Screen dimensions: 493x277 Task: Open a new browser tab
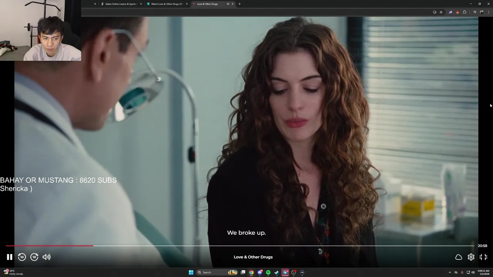point(240,4)
